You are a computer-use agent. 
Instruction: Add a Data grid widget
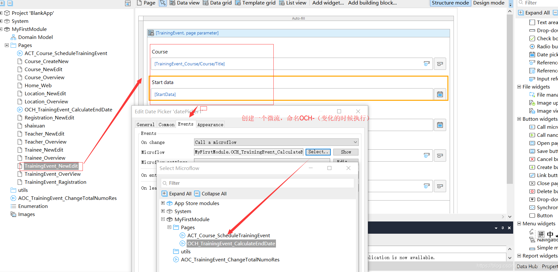[x=217, y=3]
